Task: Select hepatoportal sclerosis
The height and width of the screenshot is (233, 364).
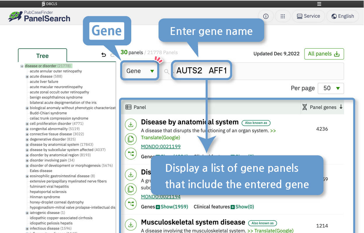Action: (48, 192)
